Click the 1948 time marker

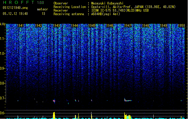coord(146,26)
